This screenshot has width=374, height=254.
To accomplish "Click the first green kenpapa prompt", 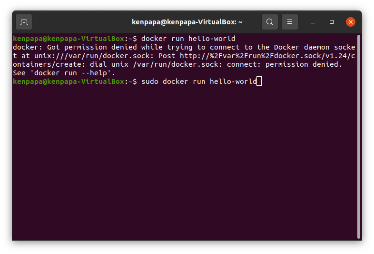I will 69,39.
